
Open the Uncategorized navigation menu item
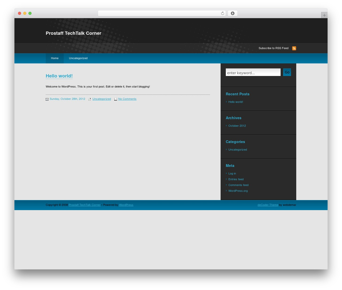pos(78,58)
